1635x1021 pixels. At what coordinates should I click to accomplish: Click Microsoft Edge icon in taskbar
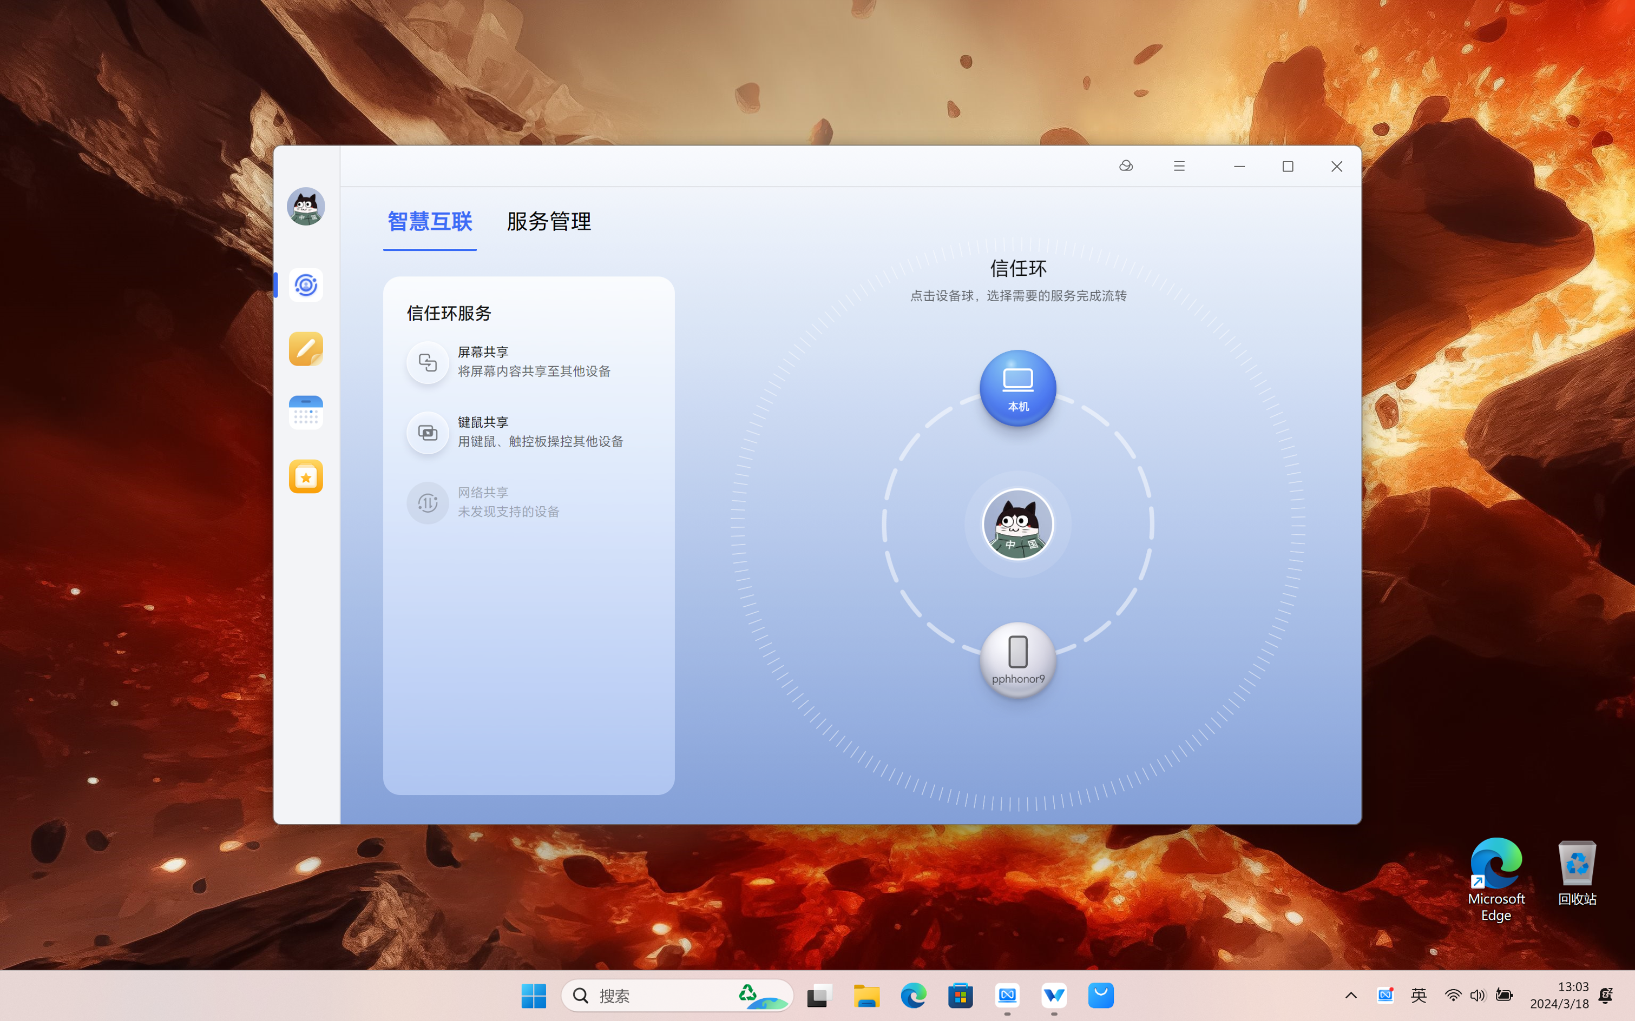(x=915, y=995)
